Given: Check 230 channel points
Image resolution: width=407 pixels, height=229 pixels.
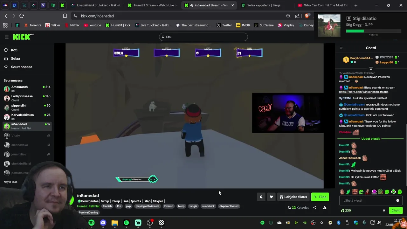Looking at the screenshot, I should click(x=346, y=211).
